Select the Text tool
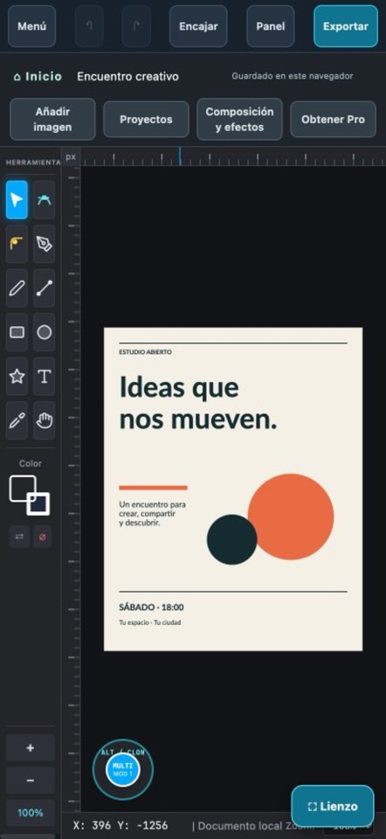386x839 pixels. click(x=44, y=376)
